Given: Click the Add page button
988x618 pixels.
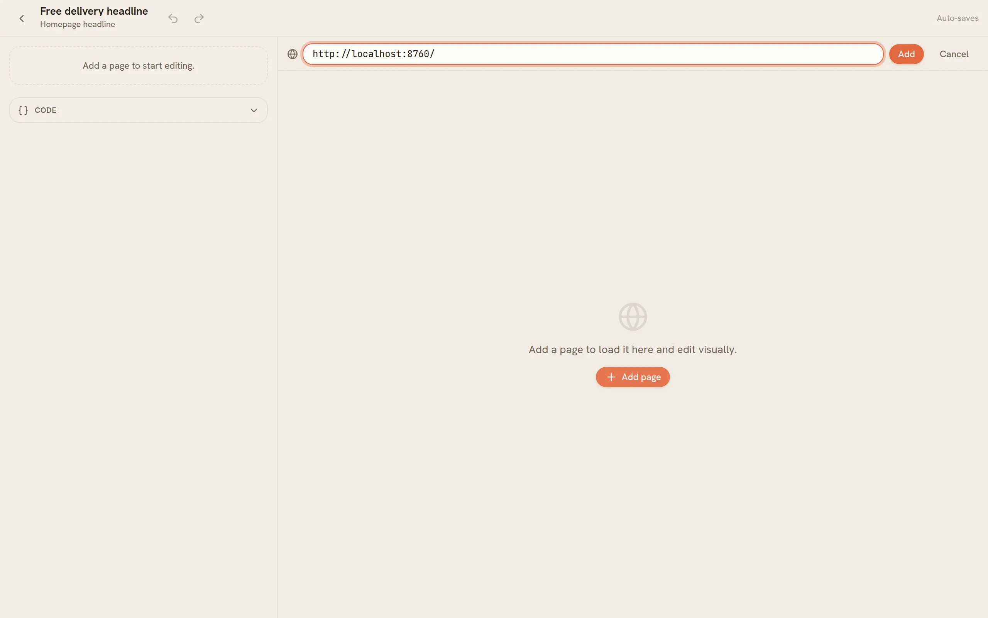Looking at the screenshot, I should coord(633,377).
